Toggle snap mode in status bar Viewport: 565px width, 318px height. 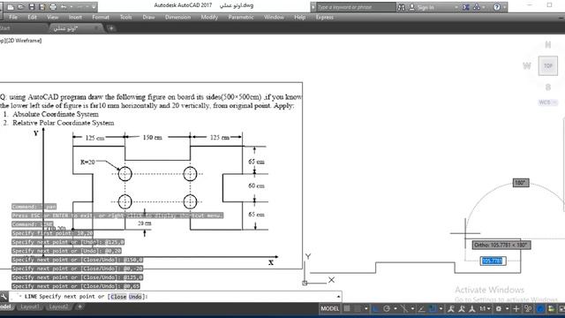coord(358,308)
